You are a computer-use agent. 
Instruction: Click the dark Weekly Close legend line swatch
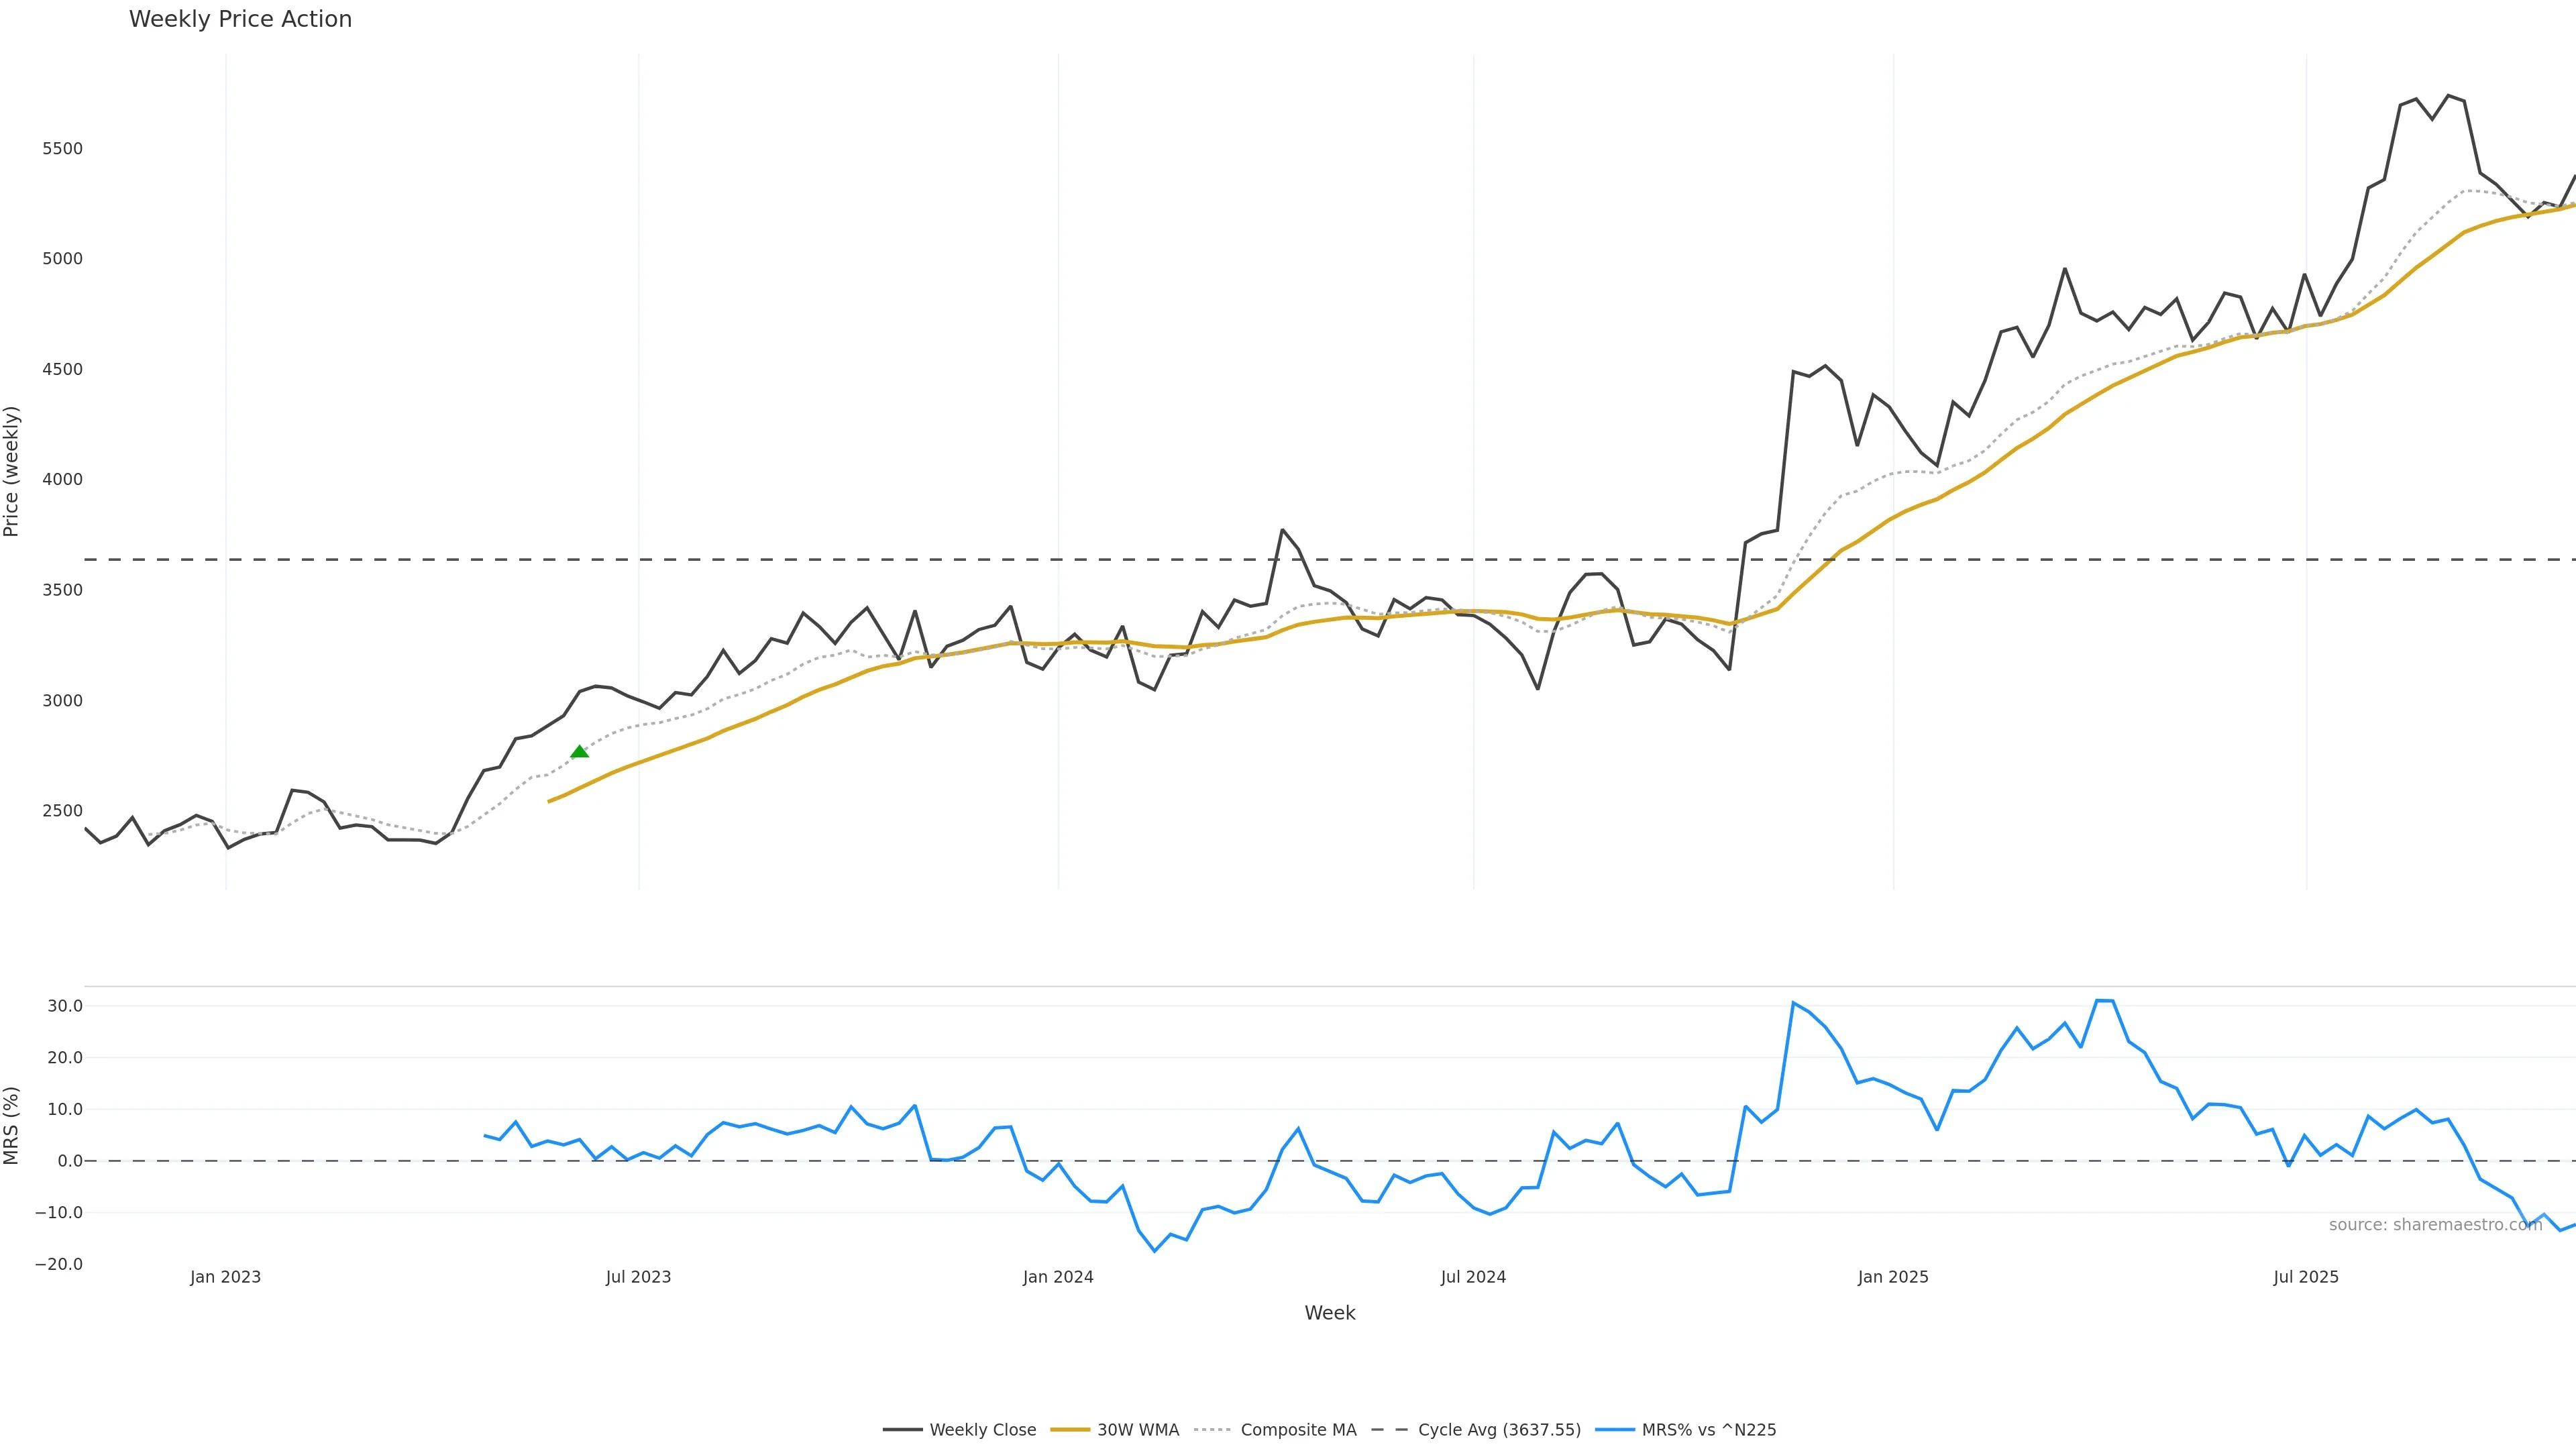(902, 1430)
